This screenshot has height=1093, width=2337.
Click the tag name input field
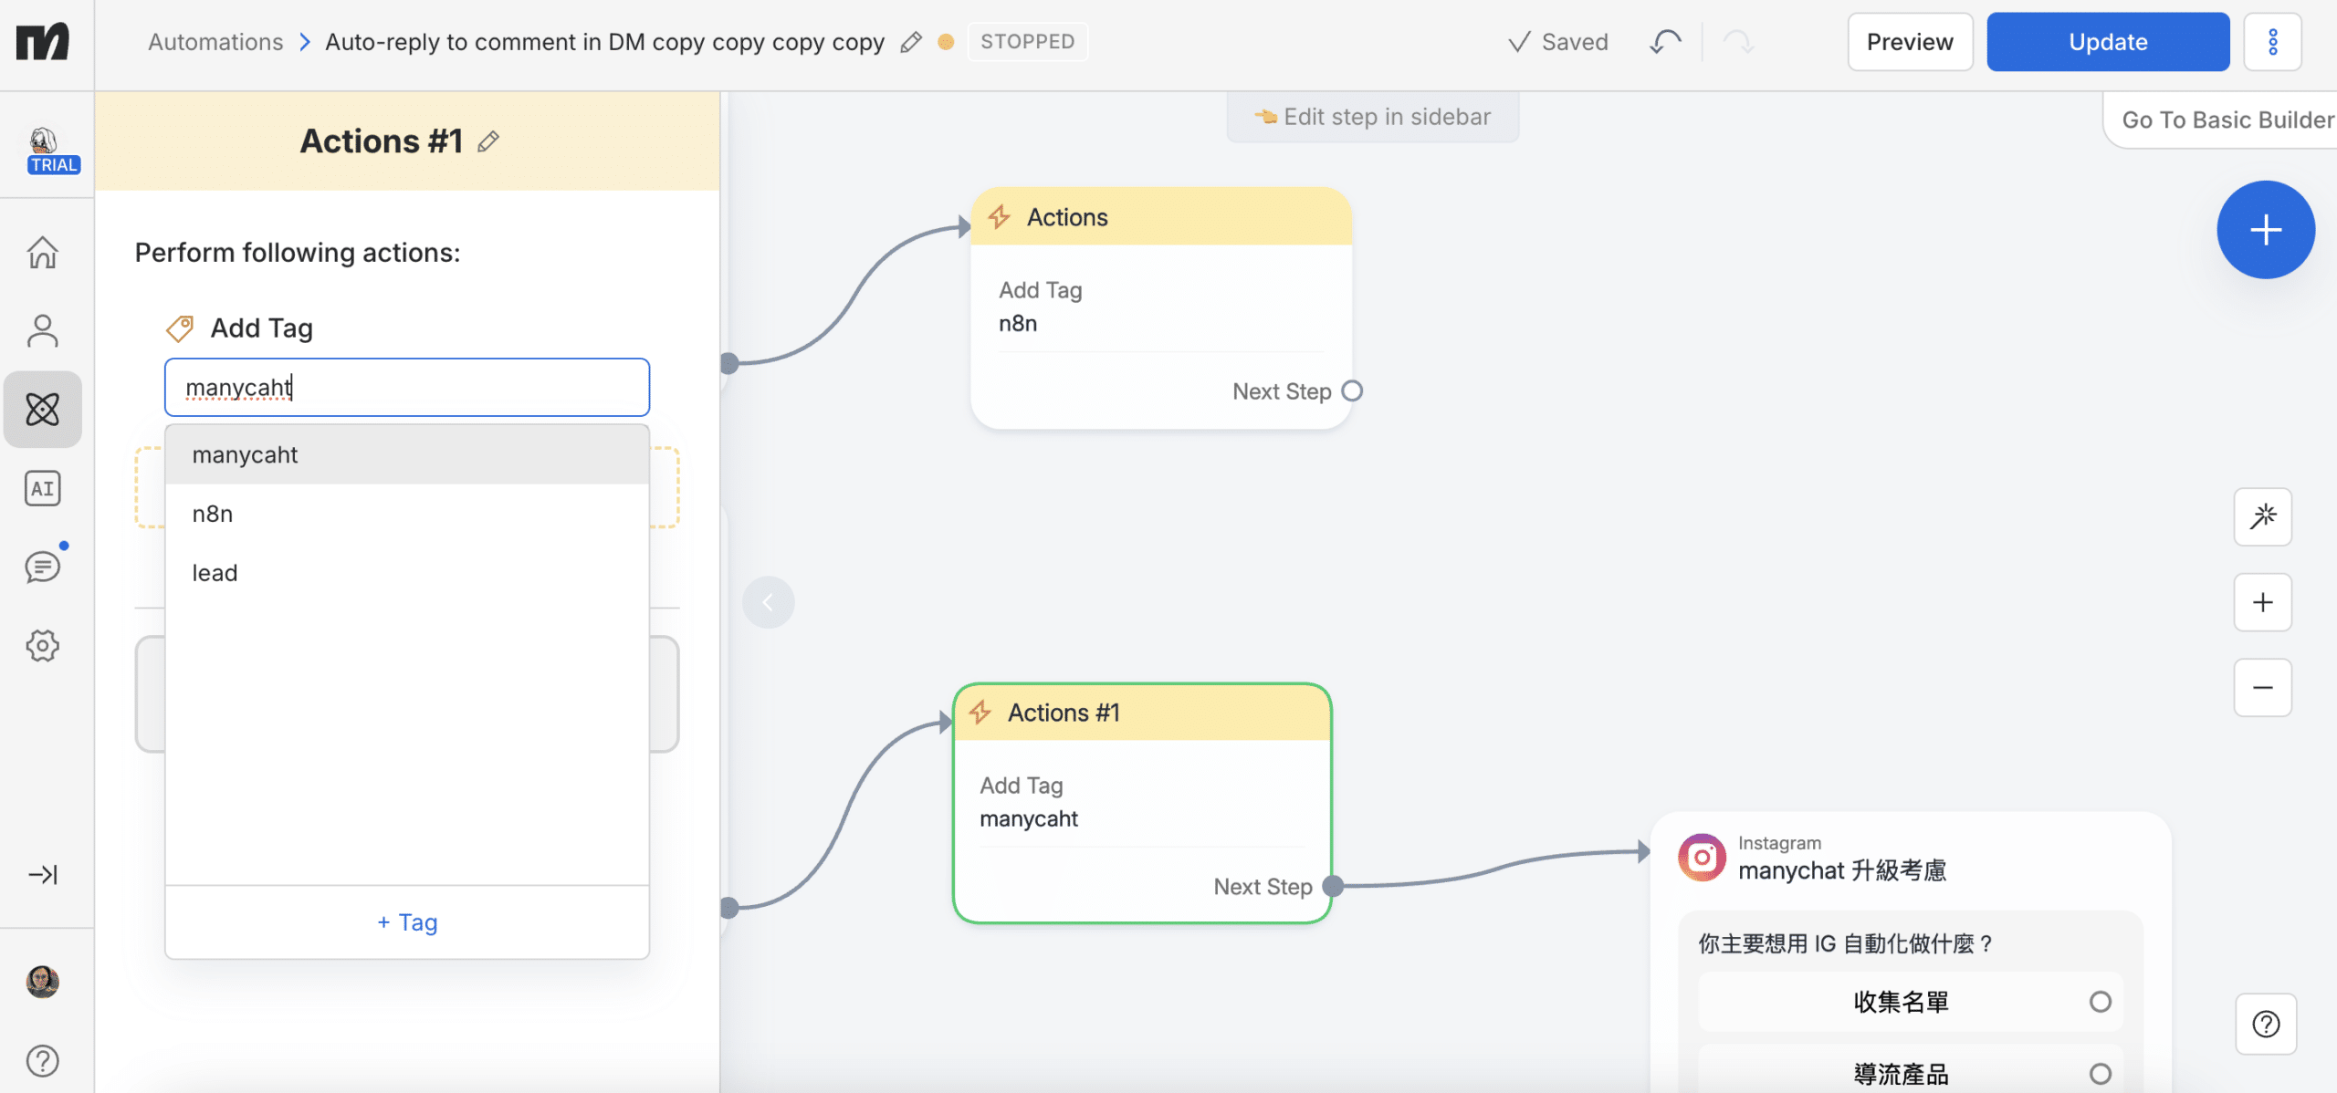407,388
